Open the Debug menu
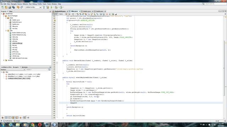The width and height of the screenshot is (227, 127). point(34,4)
